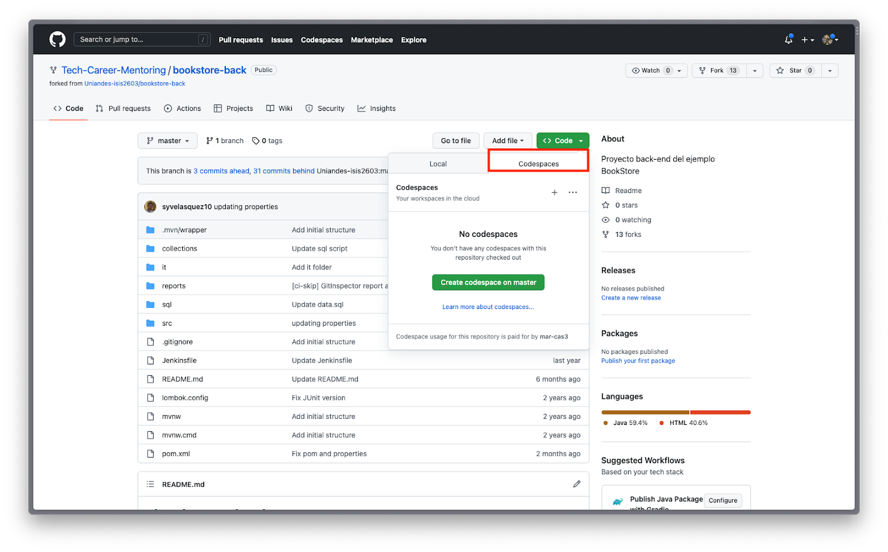The width and height of the screenshot is (888, 552).
Task: Click the search or jump to field
Action: click(x=142, y=39)
